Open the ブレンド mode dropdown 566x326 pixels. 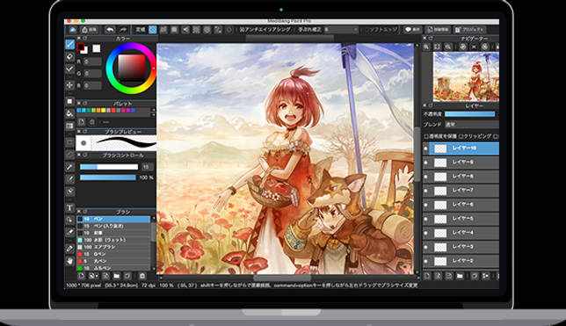[x=472, y=124]
